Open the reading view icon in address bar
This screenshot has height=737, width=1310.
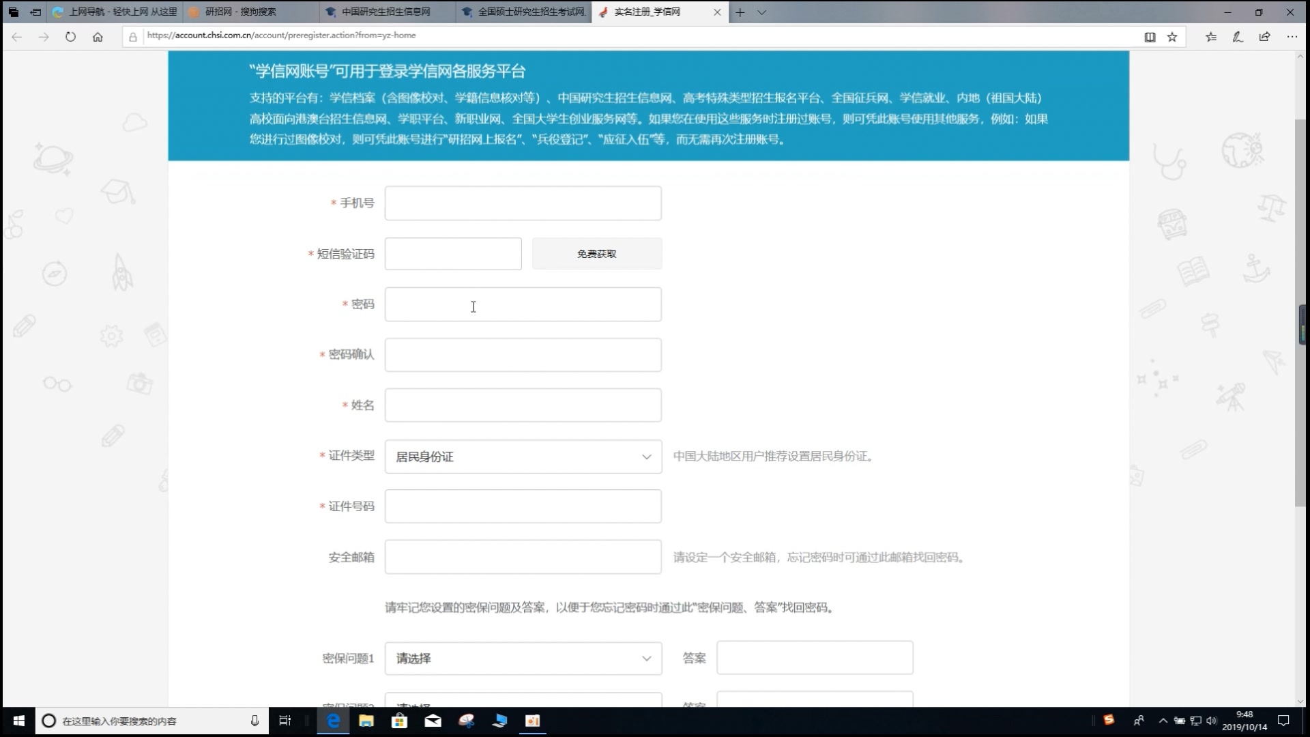click(1150, 37)
